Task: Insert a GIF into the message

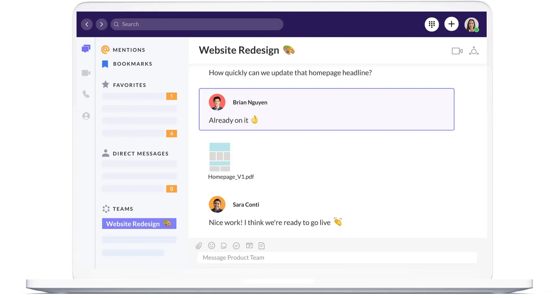Action: 224,246
